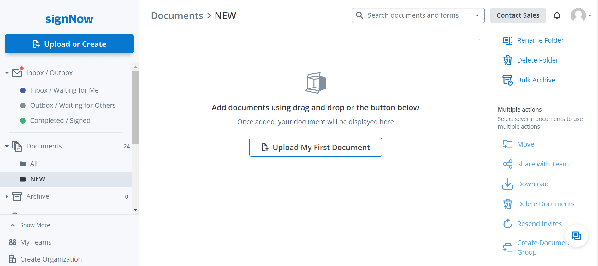Click the Documents breadcrumb link
The width and height of the screenshot is (598, 266).
click(177, 16)
